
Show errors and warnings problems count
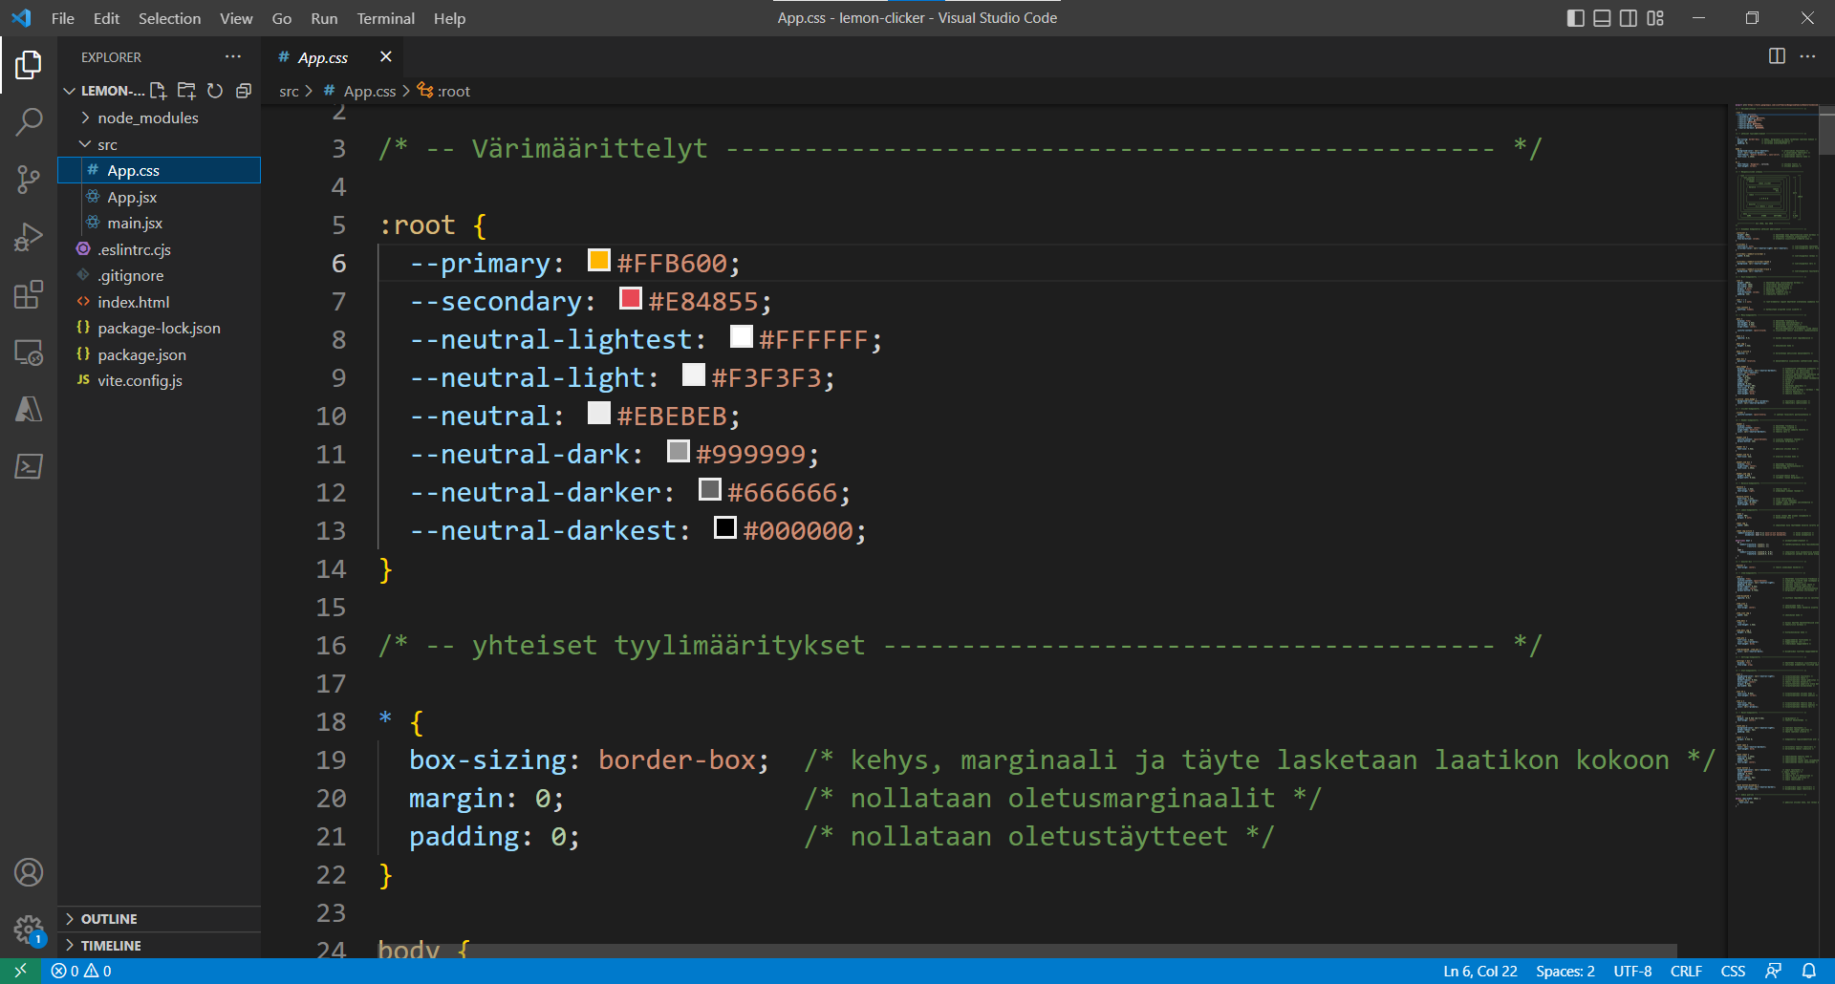point(81,971)
